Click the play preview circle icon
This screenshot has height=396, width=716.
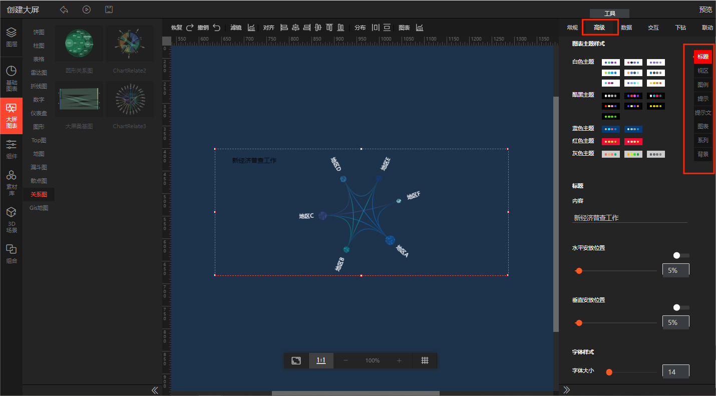87,10
